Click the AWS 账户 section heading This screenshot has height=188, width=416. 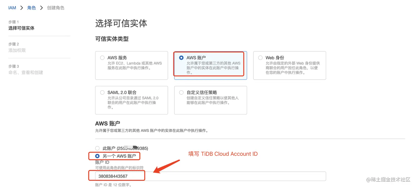[x=108, y=123]
